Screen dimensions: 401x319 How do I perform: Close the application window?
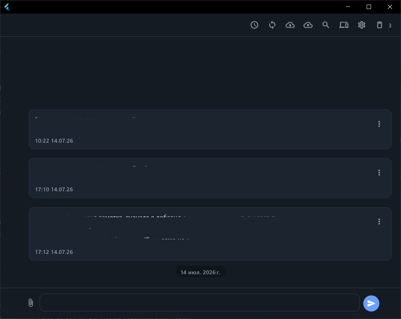click(390, 7)
